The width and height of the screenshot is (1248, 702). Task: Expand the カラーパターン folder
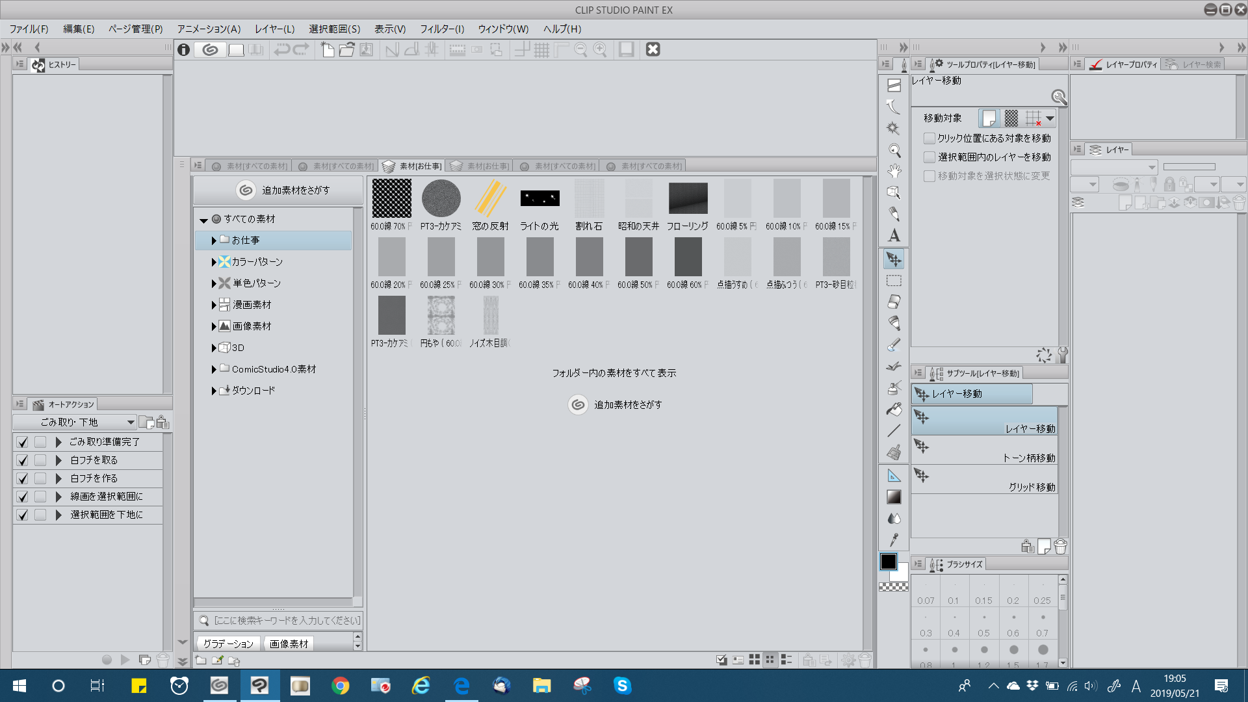pos(214,262)
